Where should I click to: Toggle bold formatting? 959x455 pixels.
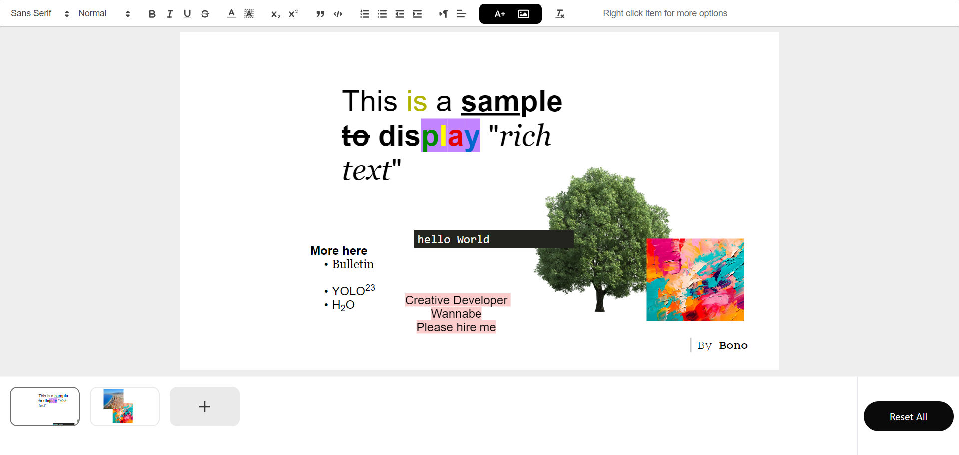point(152,14)
